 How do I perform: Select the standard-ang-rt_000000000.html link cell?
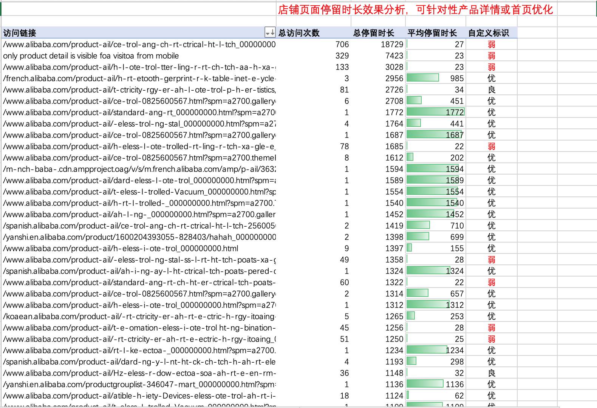pos(139,112)
